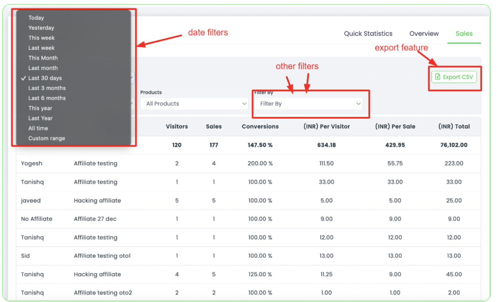Screen dimensions: 497x302
Task: Select the checked Last 30 days option
Action: pos(45,78)
